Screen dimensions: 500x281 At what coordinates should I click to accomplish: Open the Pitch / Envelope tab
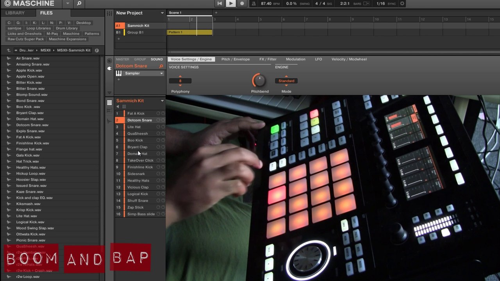tap(236, 59)
